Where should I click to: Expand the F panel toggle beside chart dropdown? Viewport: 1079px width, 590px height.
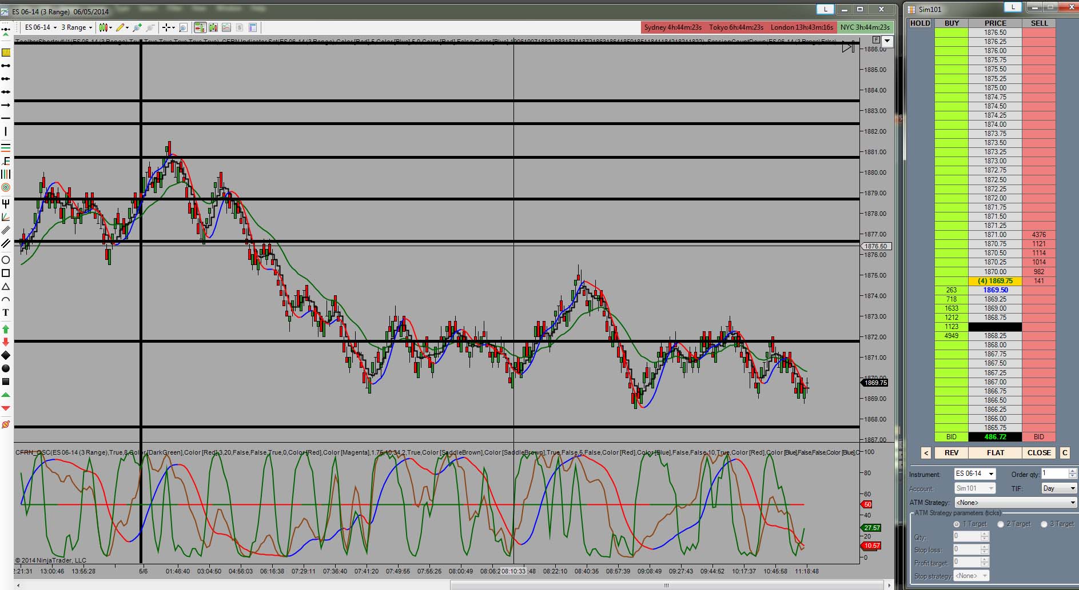(x=876, y=40)
